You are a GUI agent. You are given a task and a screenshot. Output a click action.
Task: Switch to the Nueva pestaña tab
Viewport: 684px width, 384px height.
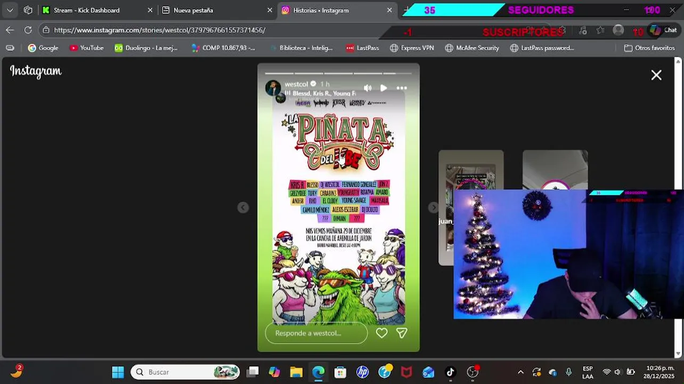[x=193, y=10]
